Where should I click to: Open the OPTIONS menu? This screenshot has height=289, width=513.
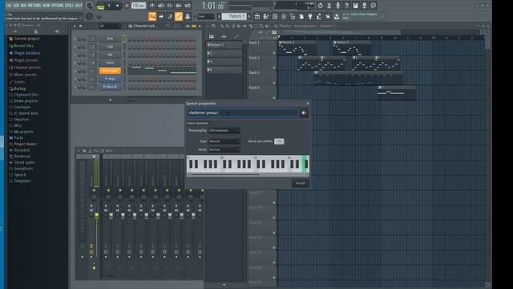point(57,6)
